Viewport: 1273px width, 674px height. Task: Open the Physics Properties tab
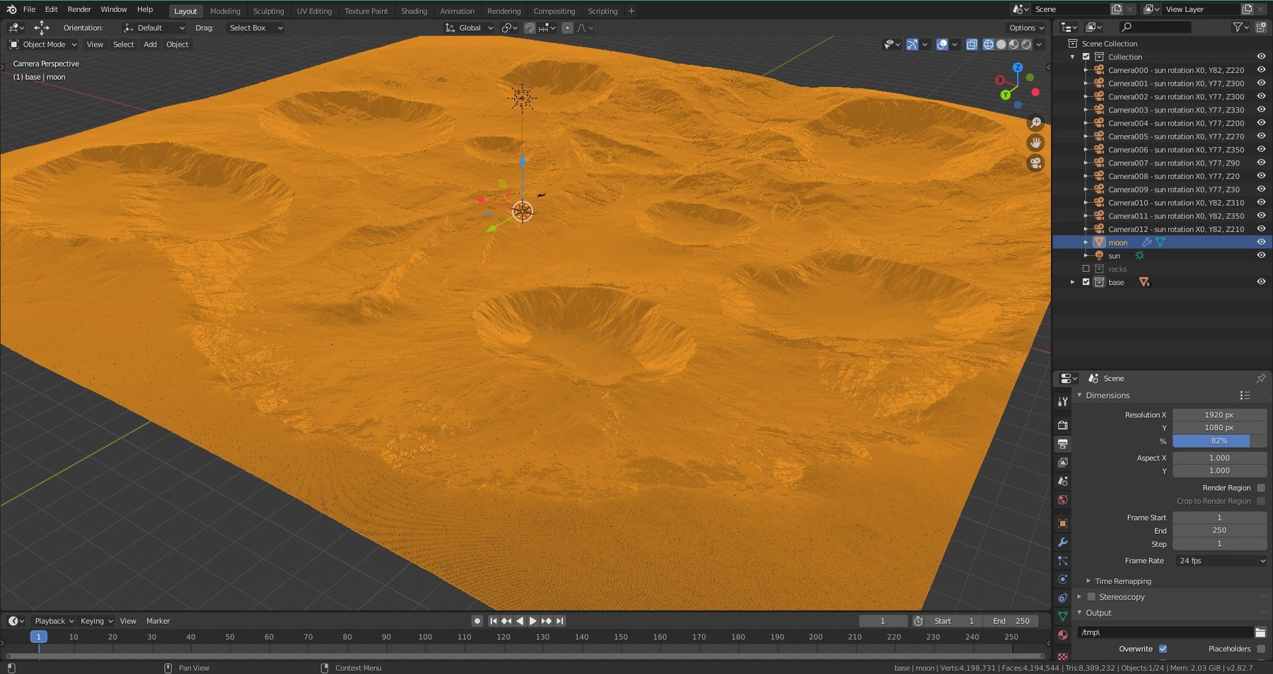pos(1062,579)
